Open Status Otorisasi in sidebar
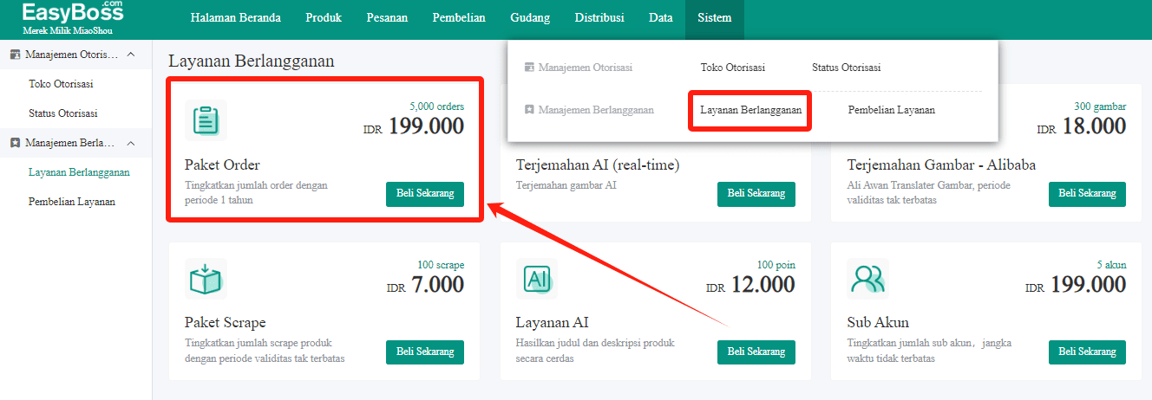Viewport: 1152px width, 400px height. point(62,113)
